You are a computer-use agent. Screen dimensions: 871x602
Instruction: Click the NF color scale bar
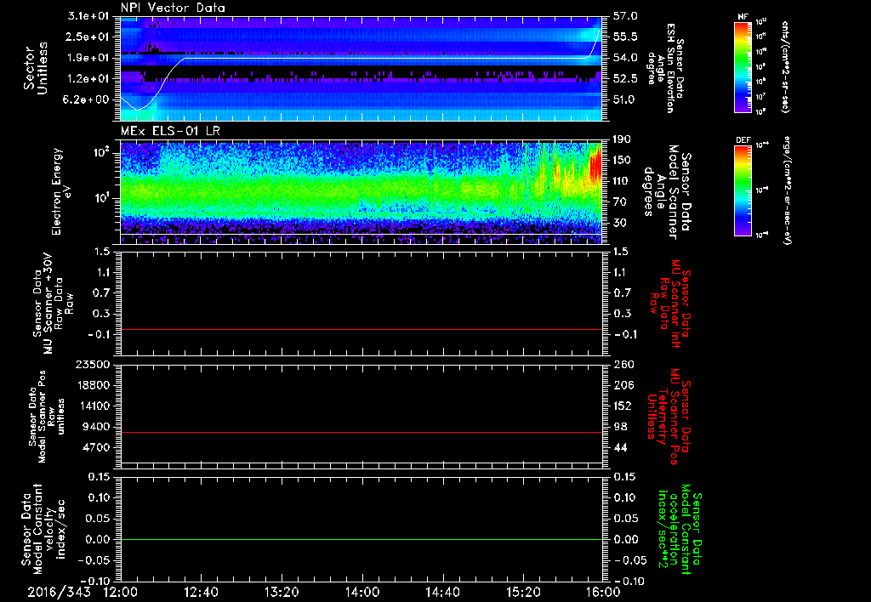(742, 67)
